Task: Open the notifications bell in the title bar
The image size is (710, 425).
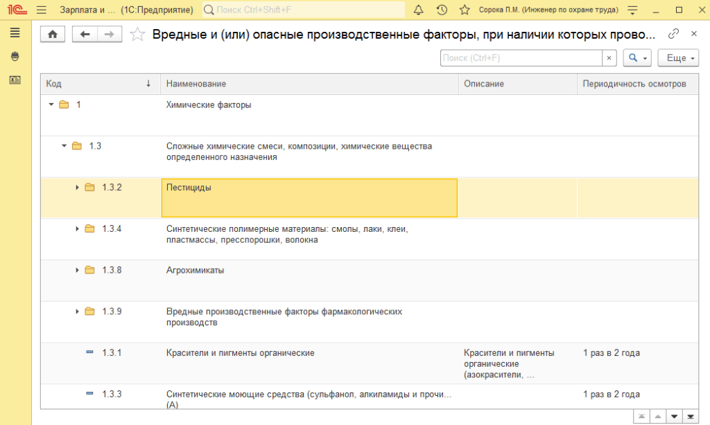Action: [x=418, y=10]
